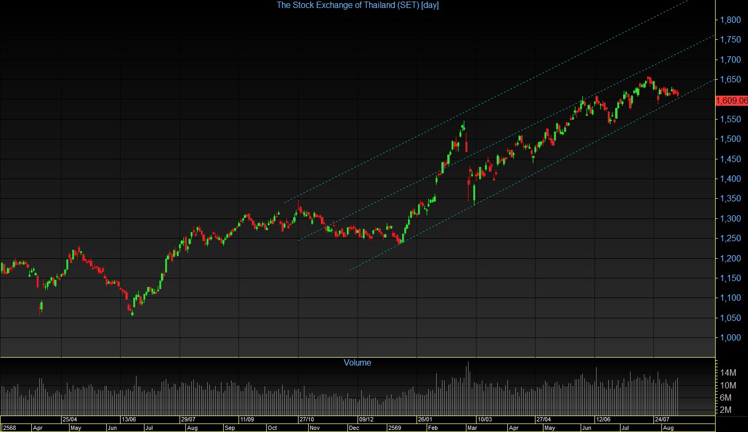Select the red current price tag 1,609.06

click(732, 100)
